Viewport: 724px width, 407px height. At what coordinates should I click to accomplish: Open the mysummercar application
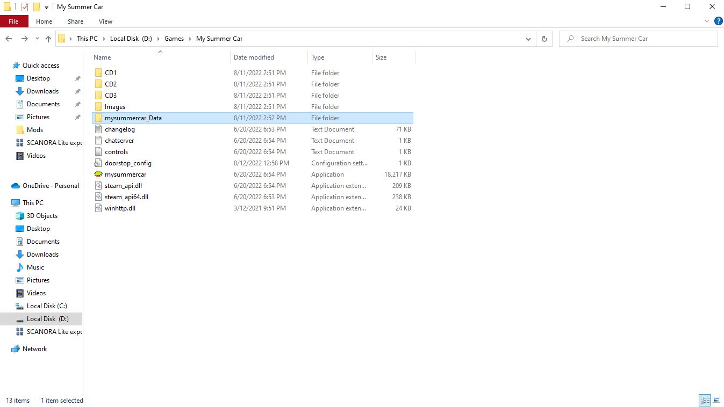(x=126, y=174)
